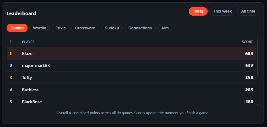Click the scroll down arrow

[258, 105]
